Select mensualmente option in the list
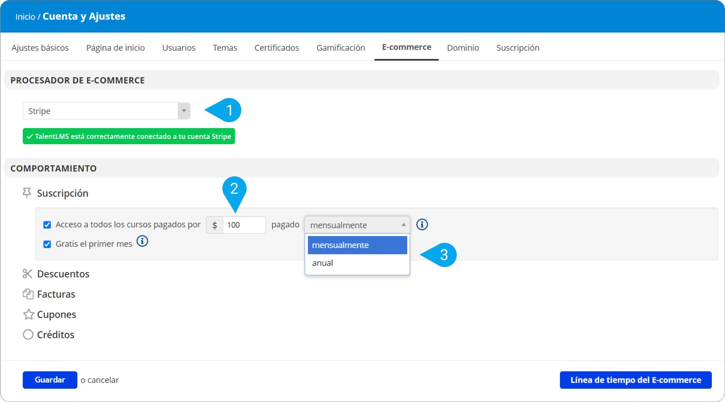Screen dimensions: 725x402 (357, 245)
